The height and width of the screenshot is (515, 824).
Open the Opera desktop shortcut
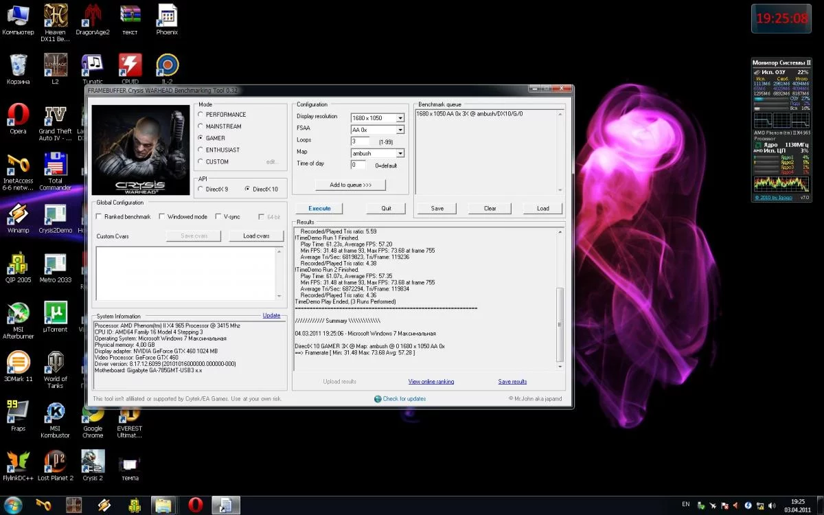(x=19, y=115)
